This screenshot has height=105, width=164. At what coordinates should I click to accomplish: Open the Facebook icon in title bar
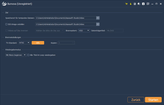(143, 4)
